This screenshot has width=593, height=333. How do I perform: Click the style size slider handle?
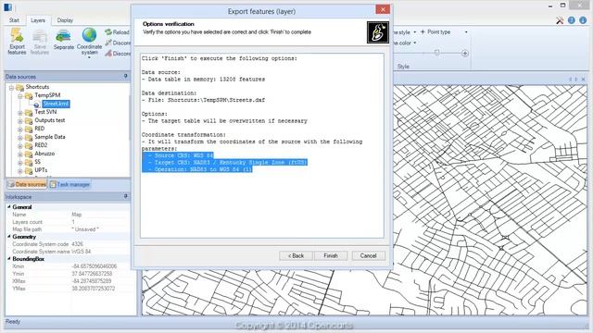pyautogui.click(x=436, y=53)
